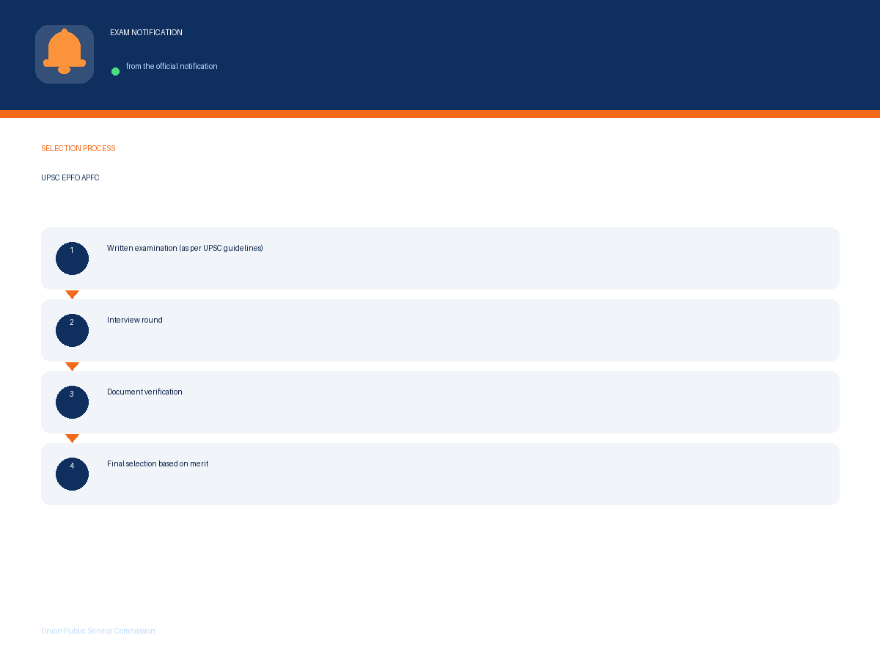Select the step 2 number circle
This screenshot has width=880, height=660.
(72, 330)
